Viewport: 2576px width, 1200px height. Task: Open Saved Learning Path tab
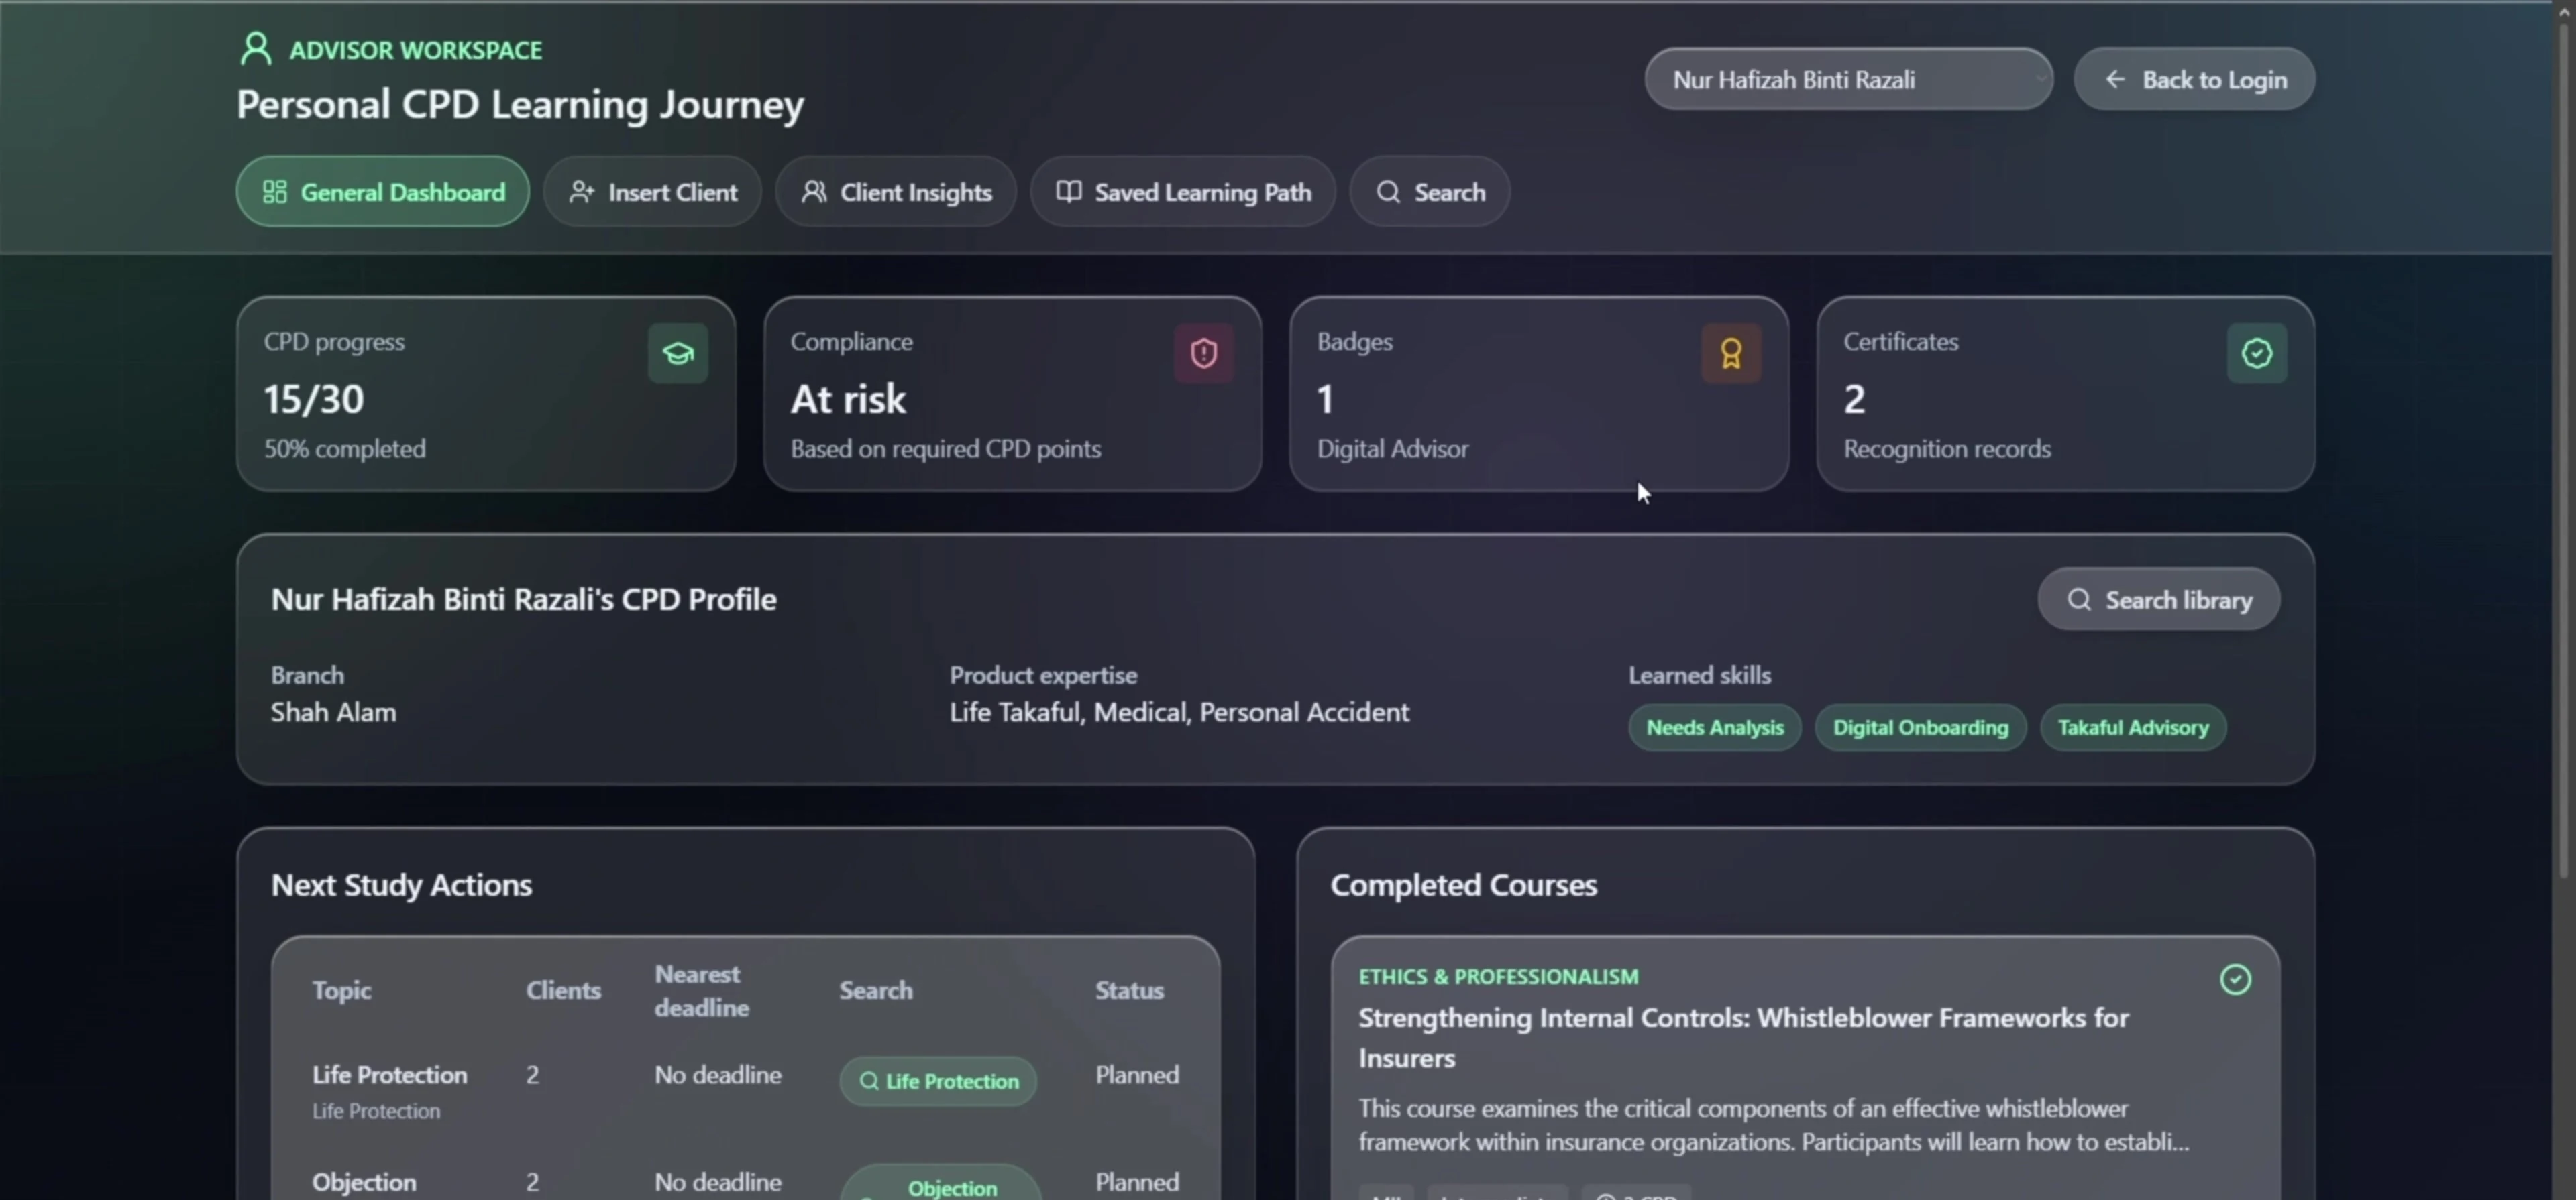pyautogui.click(x=1183, y=192)
